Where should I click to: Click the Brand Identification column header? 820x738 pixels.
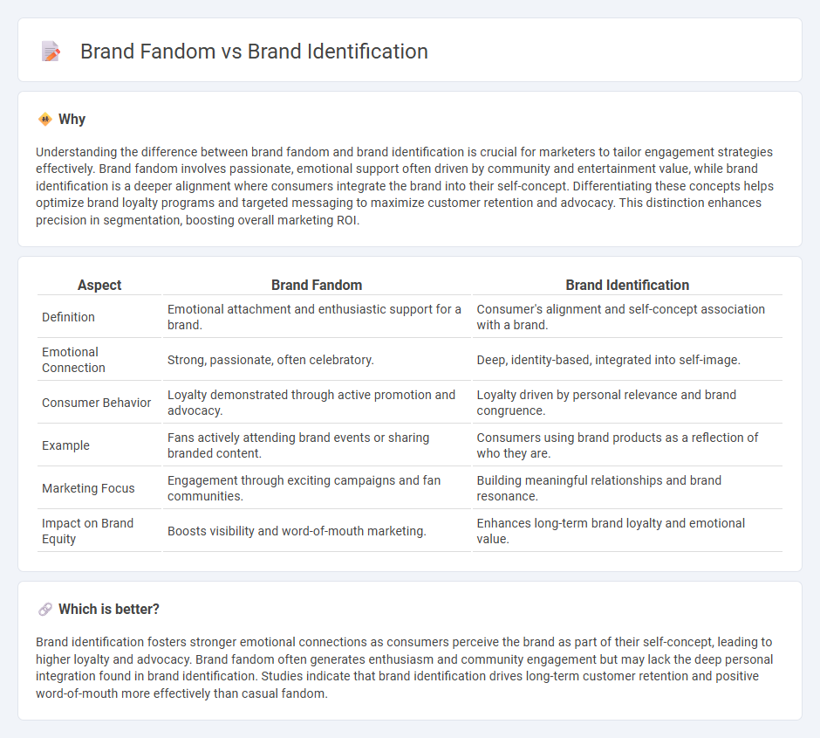tap(627, 285)
